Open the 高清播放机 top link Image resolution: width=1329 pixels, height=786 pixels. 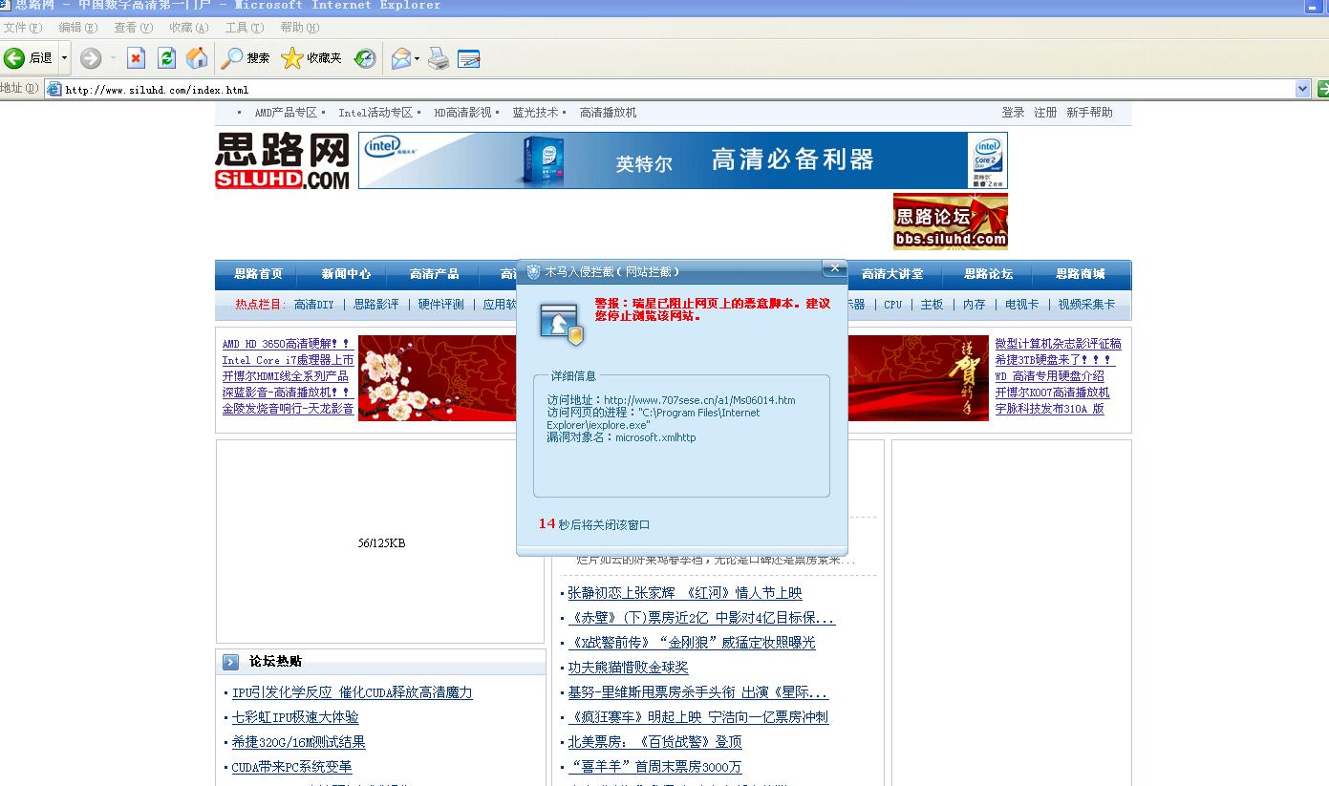click(x=608, y=113)
